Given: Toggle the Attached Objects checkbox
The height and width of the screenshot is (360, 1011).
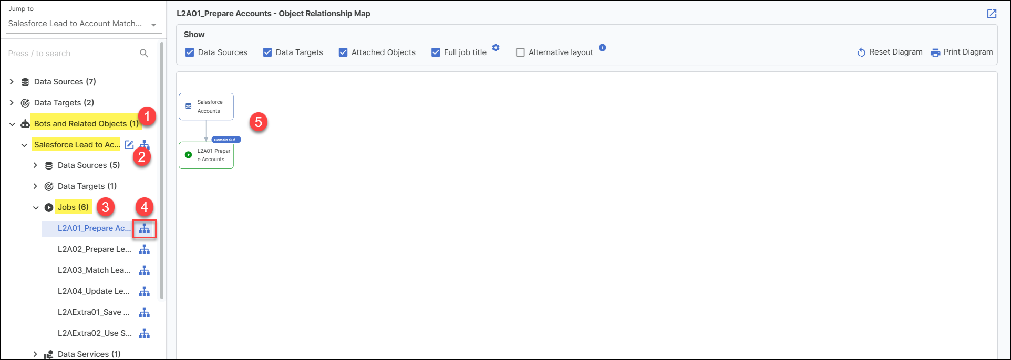Looking at the screenshot, I should (x=343, y=52).
